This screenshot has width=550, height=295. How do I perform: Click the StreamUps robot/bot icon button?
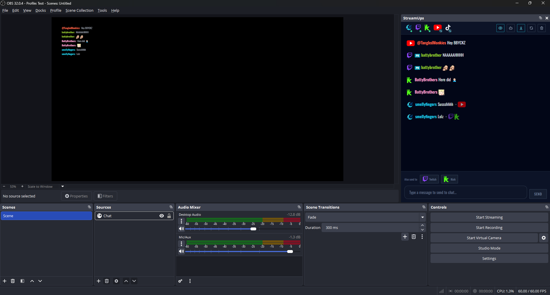click(511, 28)
